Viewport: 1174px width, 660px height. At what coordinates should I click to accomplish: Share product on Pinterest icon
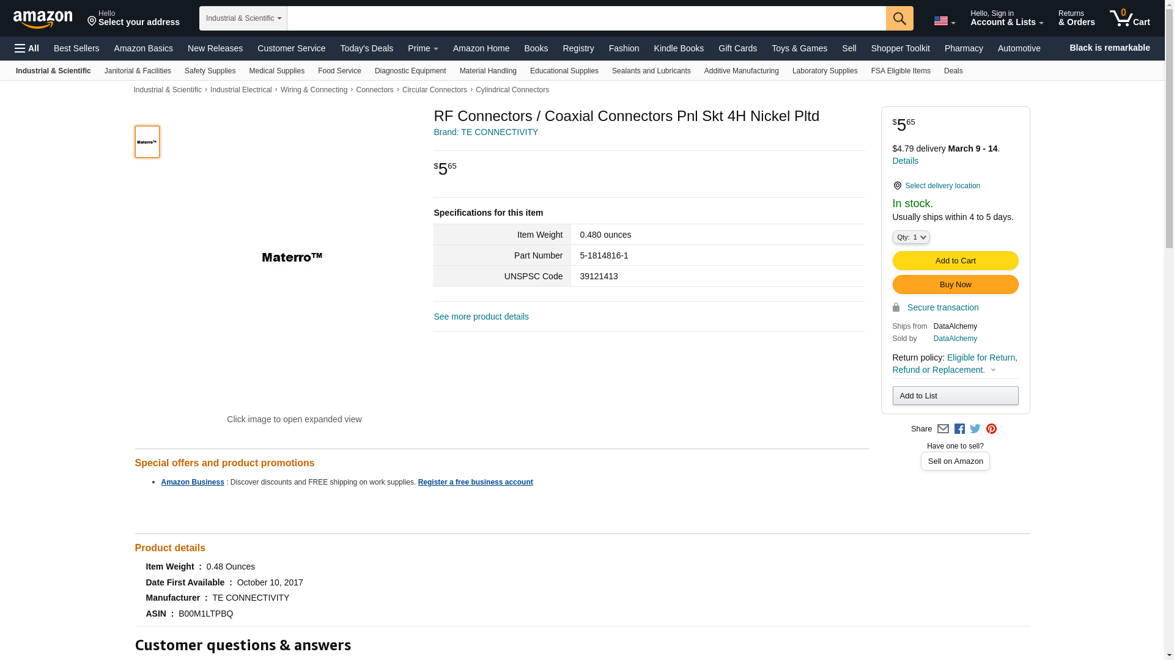[x=991, y=429]
